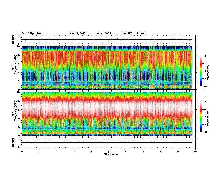Click the '8' kHz tick on ch.1 frequency axis
Screen dimensions: 220x170
[19, 55]
